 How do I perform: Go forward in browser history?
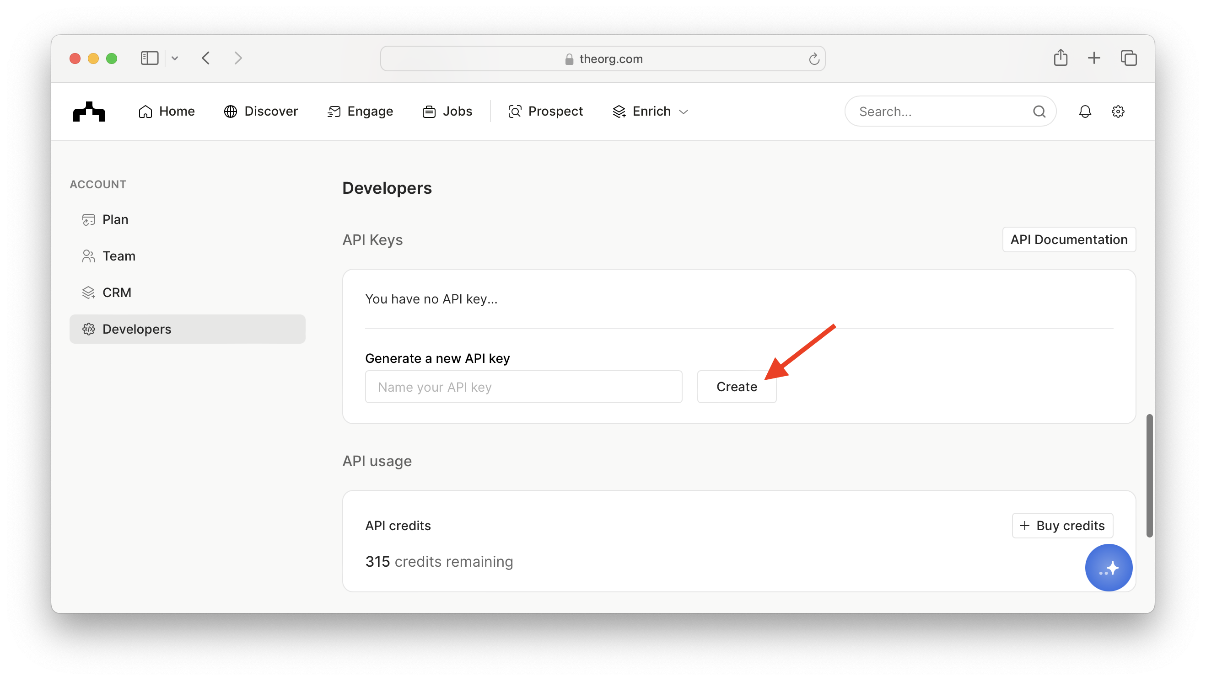point(238,58)
